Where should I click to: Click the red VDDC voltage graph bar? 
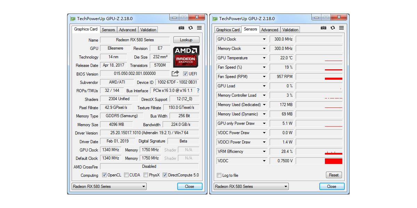pyautogui.click(x=333, y=161)
